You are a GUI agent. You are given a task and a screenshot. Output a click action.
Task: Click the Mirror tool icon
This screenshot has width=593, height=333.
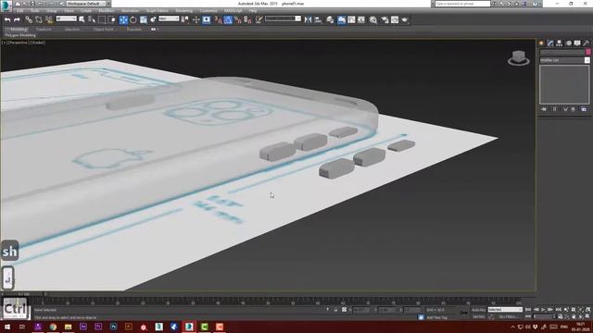tap(309, 19)
